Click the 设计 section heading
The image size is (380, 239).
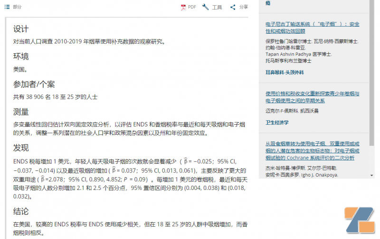pos(21,29)
